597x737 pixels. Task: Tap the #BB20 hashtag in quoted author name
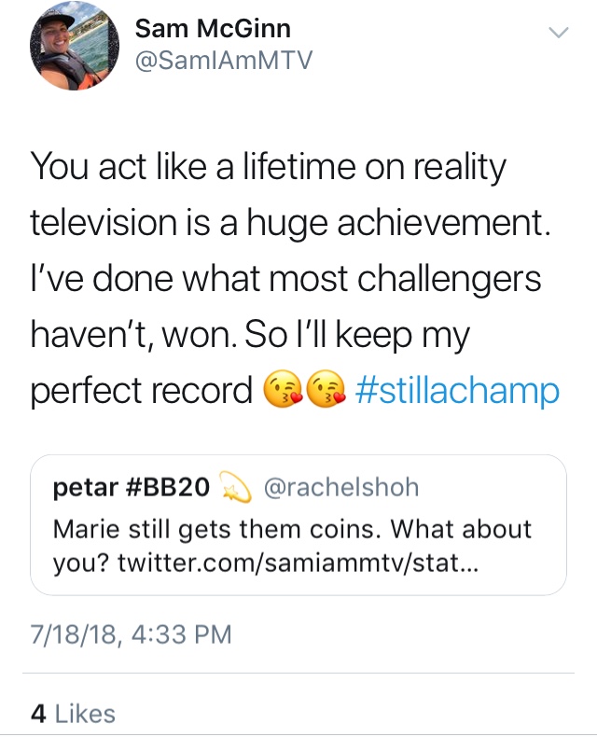[168, 487]
